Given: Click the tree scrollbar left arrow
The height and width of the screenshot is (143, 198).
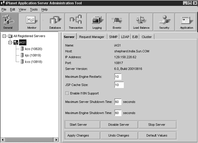Looking at the screenshot, I should coord(3,140).
